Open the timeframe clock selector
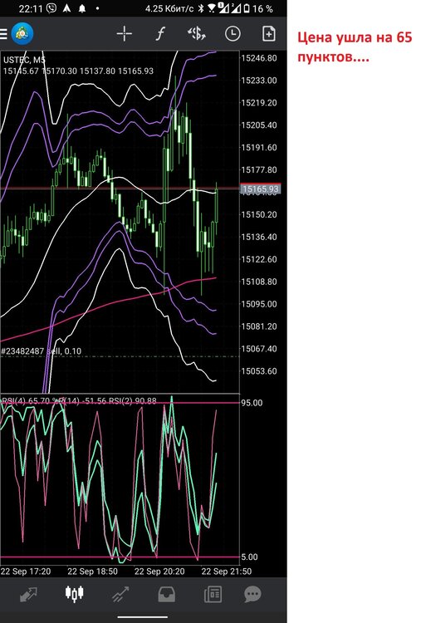 click(x=233, y=34)
